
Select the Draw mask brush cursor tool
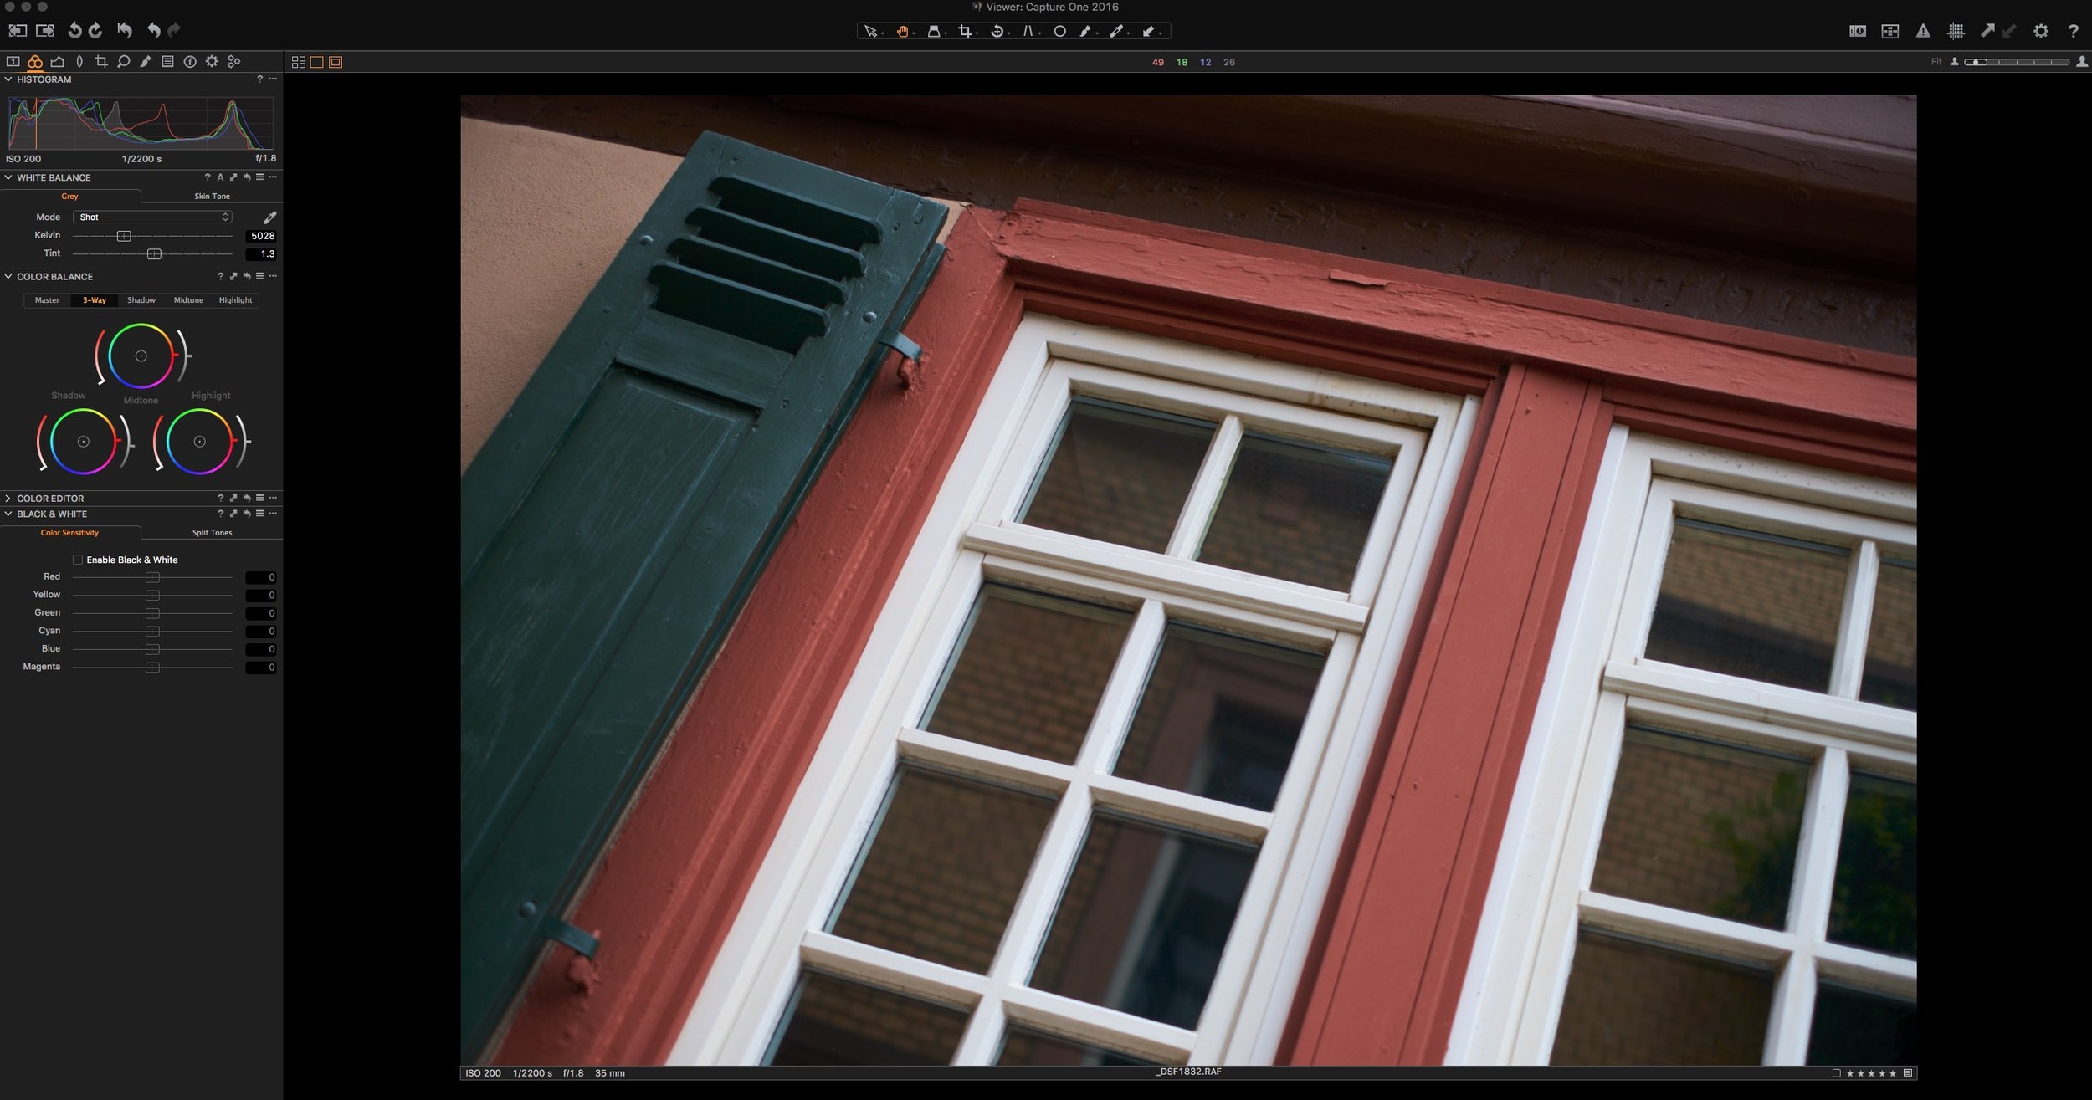click(1084, 32)
